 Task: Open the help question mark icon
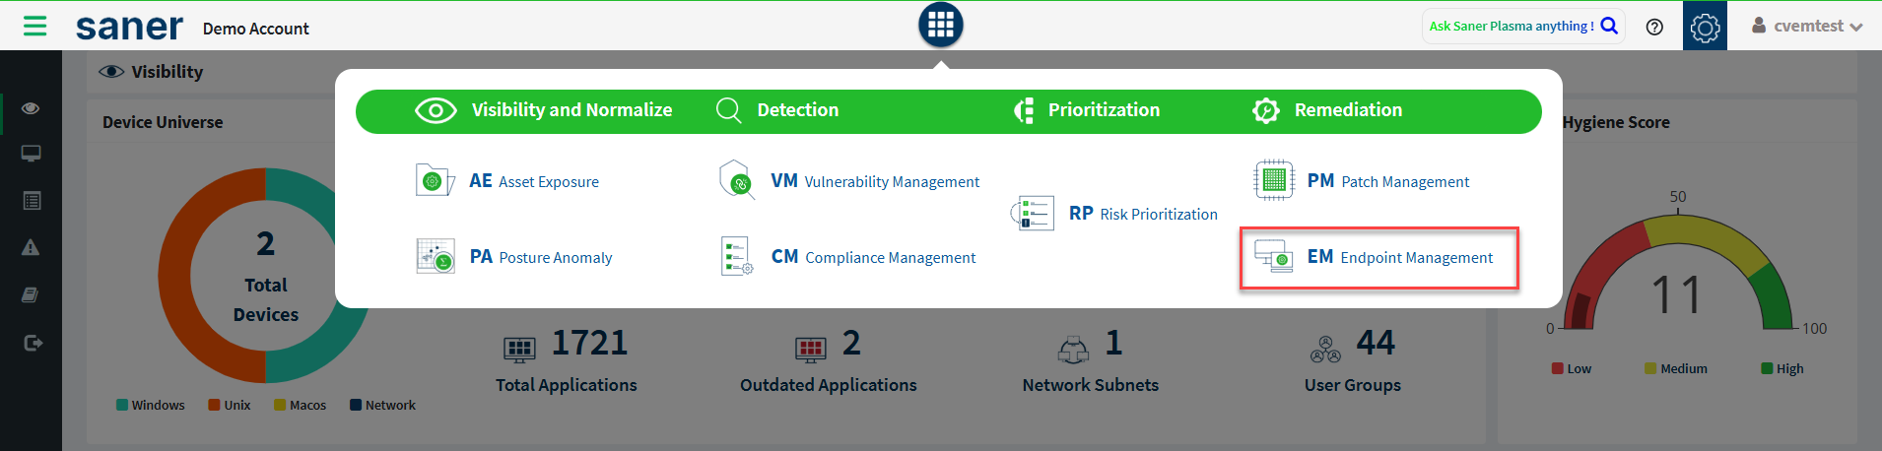click(x=1654, y=27)
